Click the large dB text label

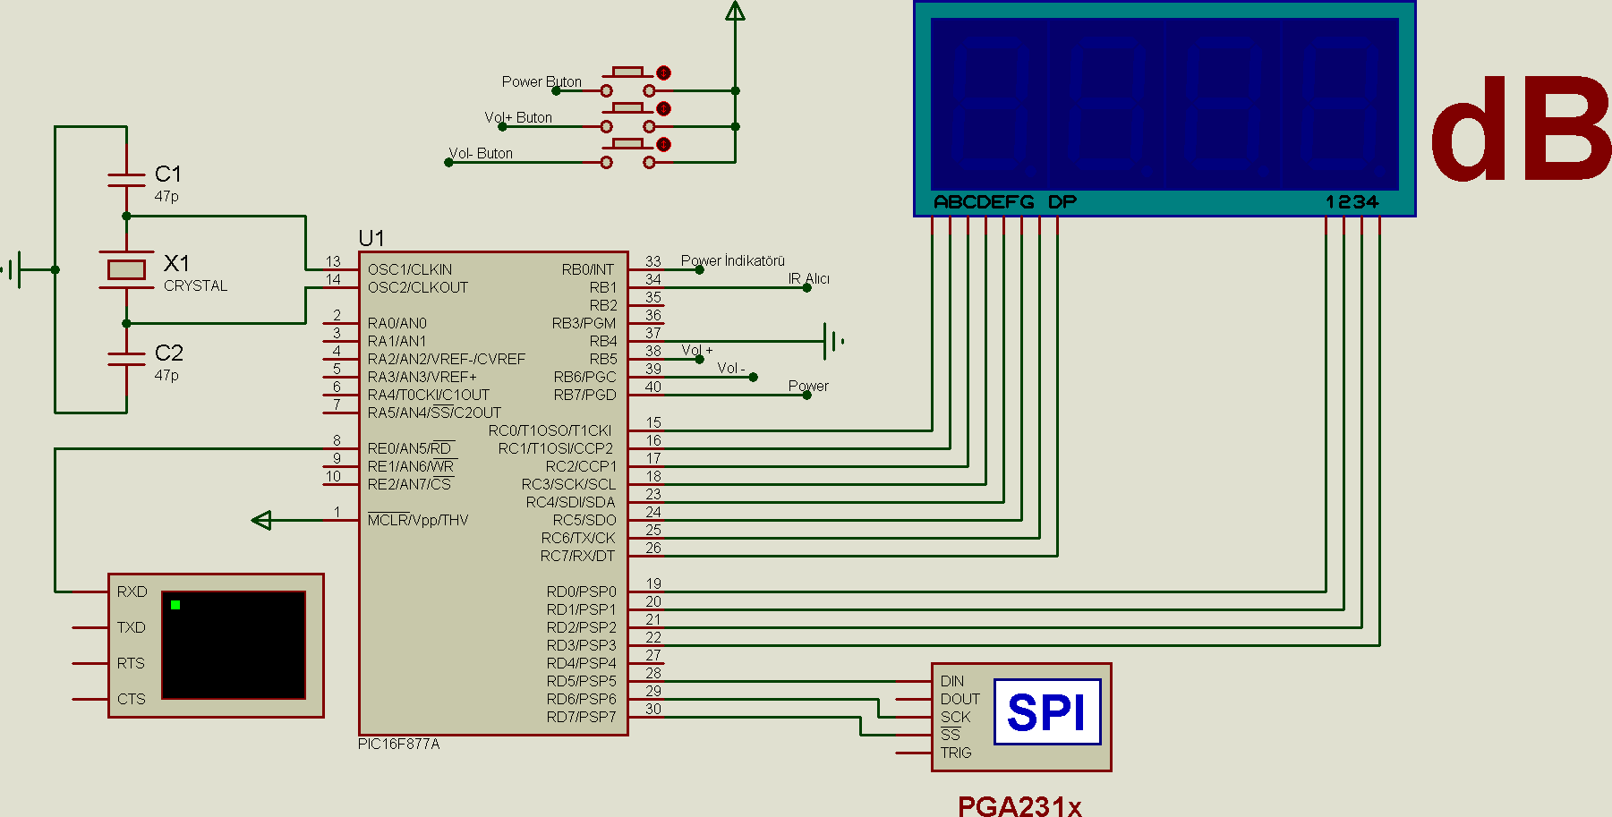pos(1520,130)
